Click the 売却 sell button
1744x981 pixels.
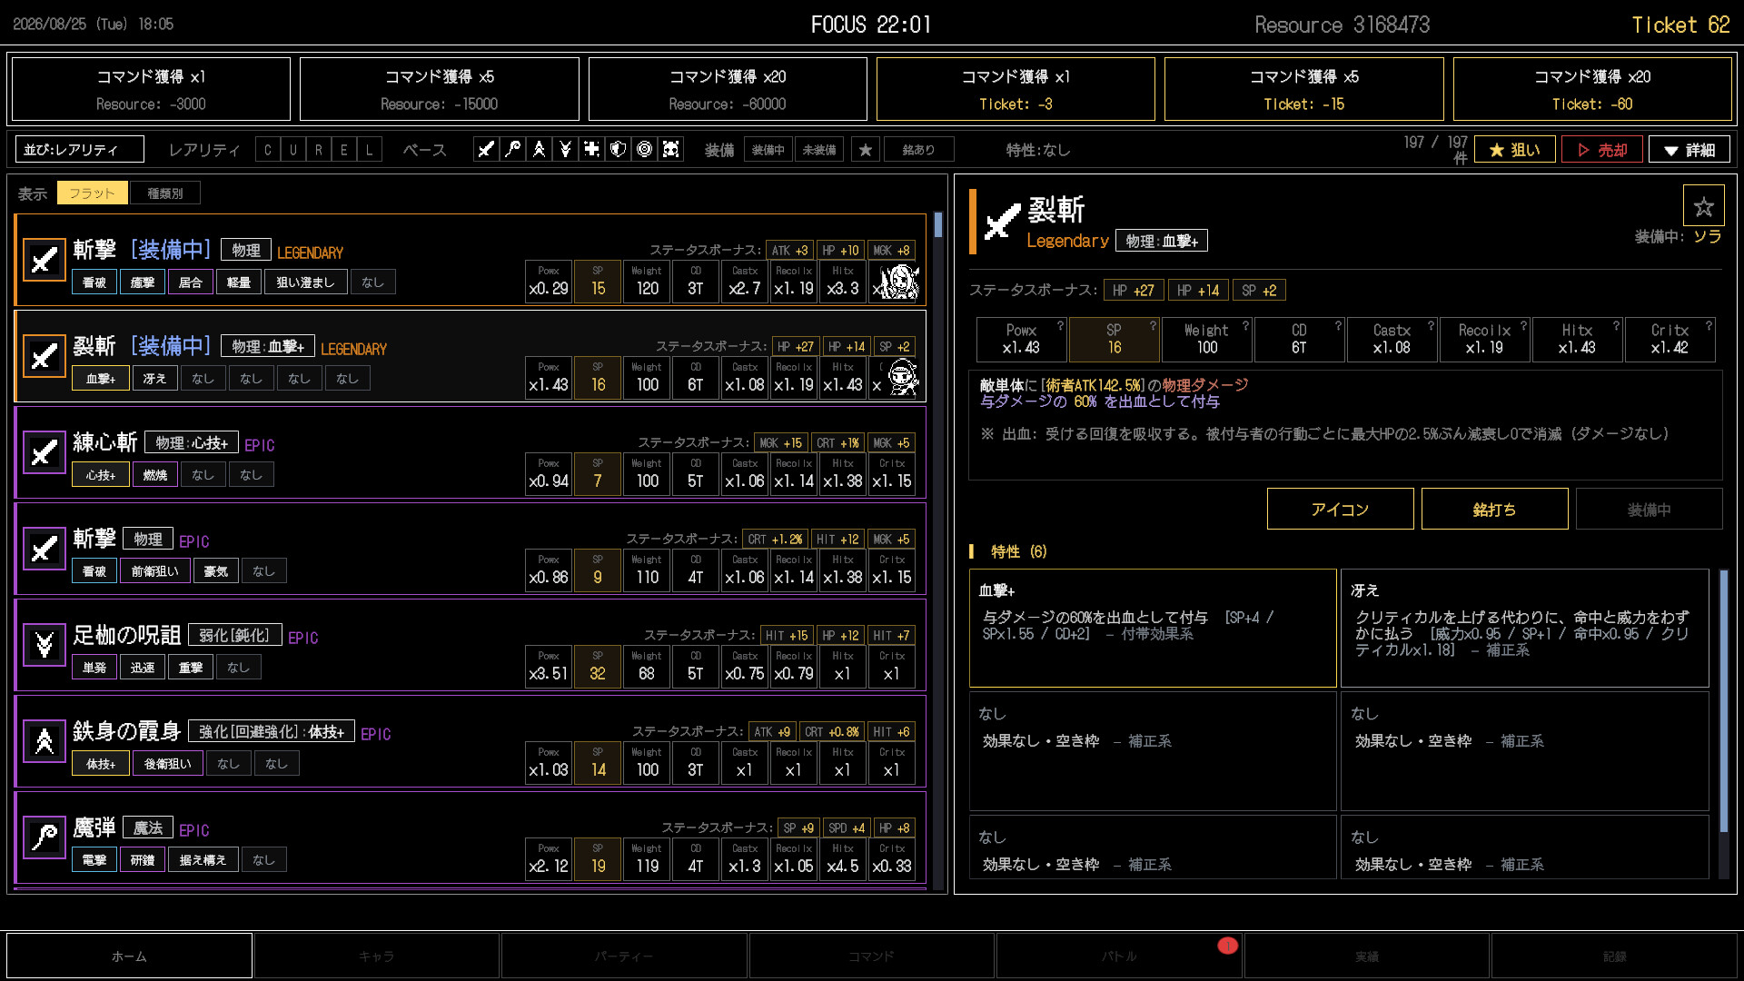tap(1602, 150)
